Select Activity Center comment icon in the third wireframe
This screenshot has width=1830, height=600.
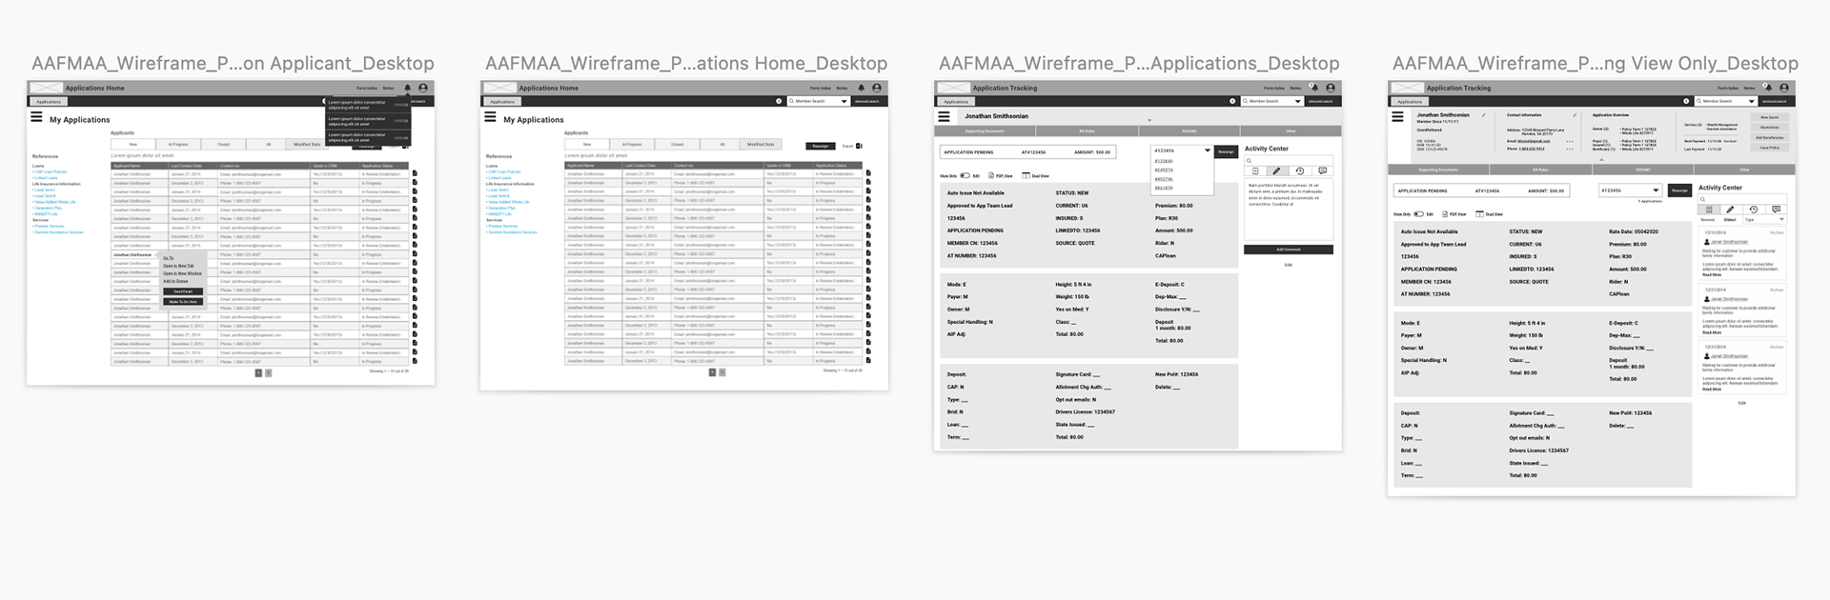(x=1322, y=170)
